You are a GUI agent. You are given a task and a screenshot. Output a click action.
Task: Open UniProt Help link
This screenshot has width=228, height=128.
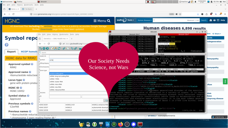click(x=223, y=20)
